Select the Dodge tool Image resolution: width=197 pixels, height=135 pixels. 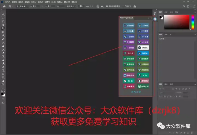coord(3,64)
